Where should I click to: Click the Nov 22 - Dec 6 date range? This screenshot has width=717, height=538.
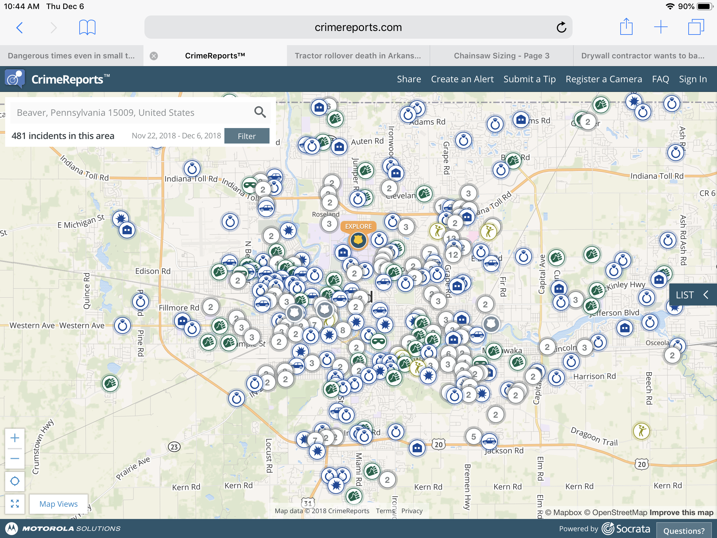click(176, 136)
